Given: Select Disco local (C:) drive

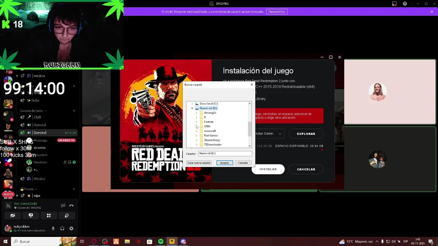Looking at the screenshot, I should pos(206,104).
